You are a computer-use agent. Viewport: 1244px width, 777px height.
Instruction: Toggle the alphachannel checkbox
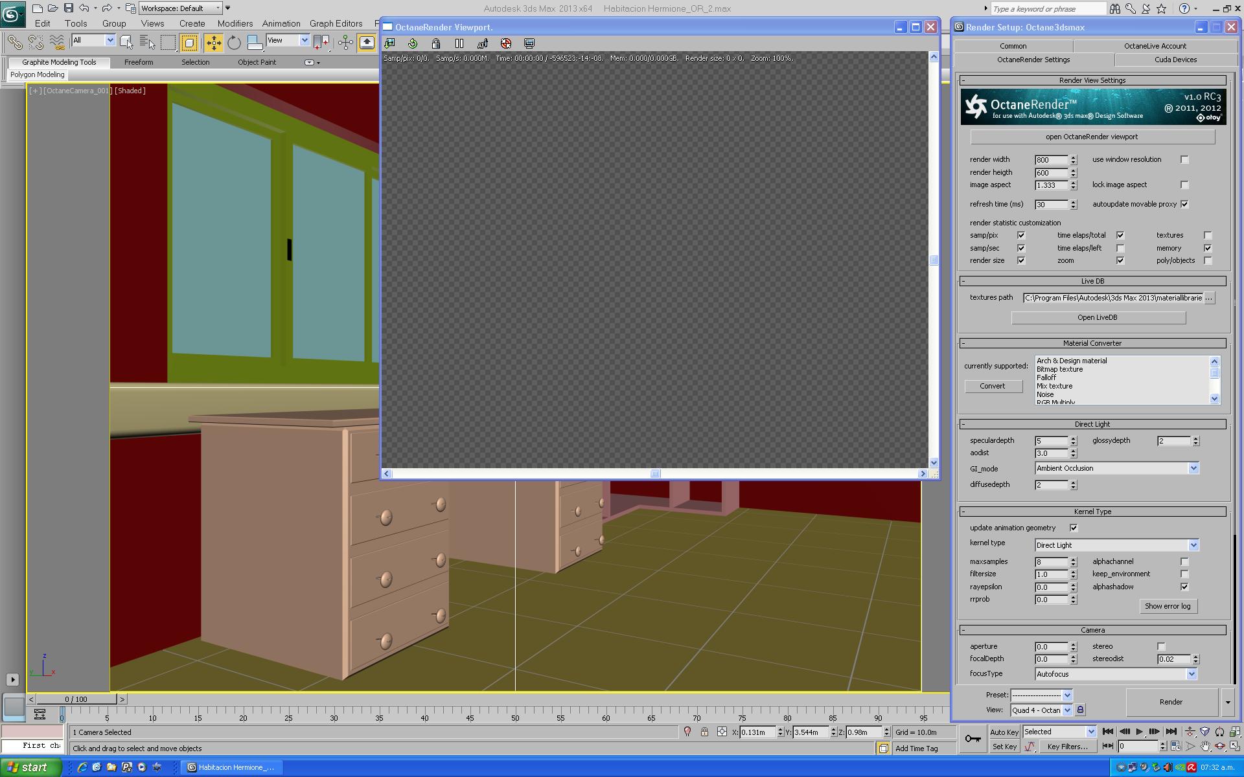[x=1184, y=561]
